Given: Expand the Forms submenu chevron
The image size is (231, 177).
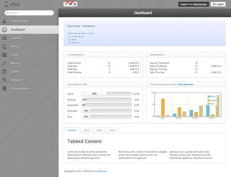Looking at the screenshot, I should 56,55.
